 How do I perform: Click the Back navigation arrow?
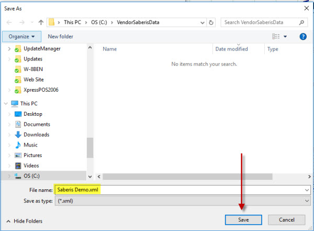(9, 23)
